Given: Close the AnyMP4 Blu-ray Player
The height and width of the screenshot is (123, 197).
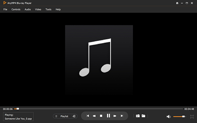Looking at the screenshot, I should click(192, 3).
